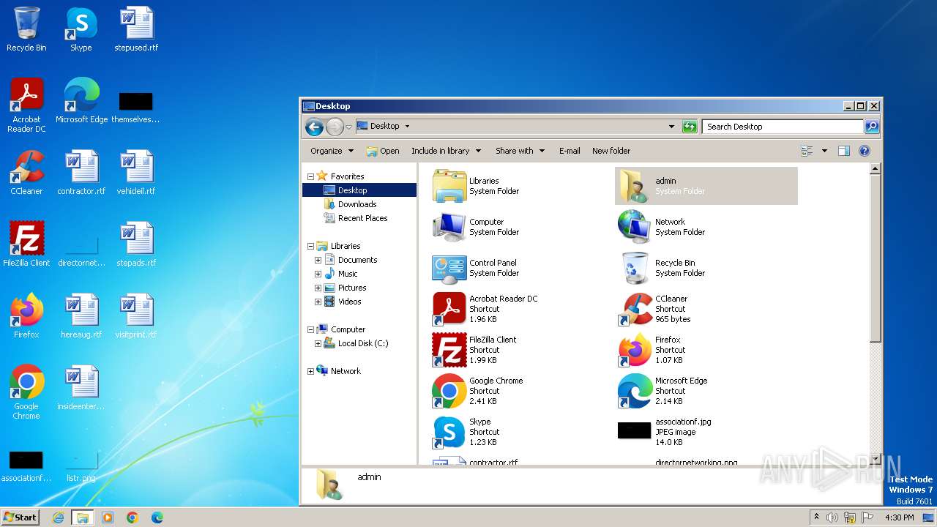Select admin system folder in Explorer

pyautogui.click(x=706, y=186)
